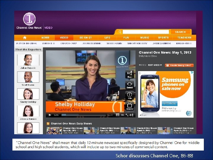Play the video

click(50, 115)
